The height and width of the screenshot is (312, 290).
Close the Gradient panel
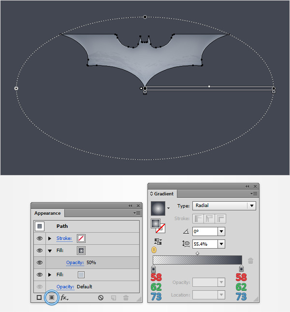(x=255, y=186)
